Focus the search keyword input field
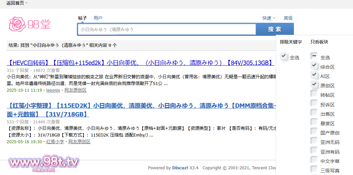The width and height of the screenshot is (353, 175). click(167, 29)
